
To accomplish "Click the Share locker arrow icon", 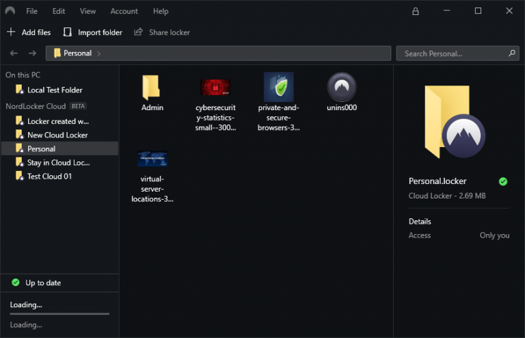I will click(139, 32).
